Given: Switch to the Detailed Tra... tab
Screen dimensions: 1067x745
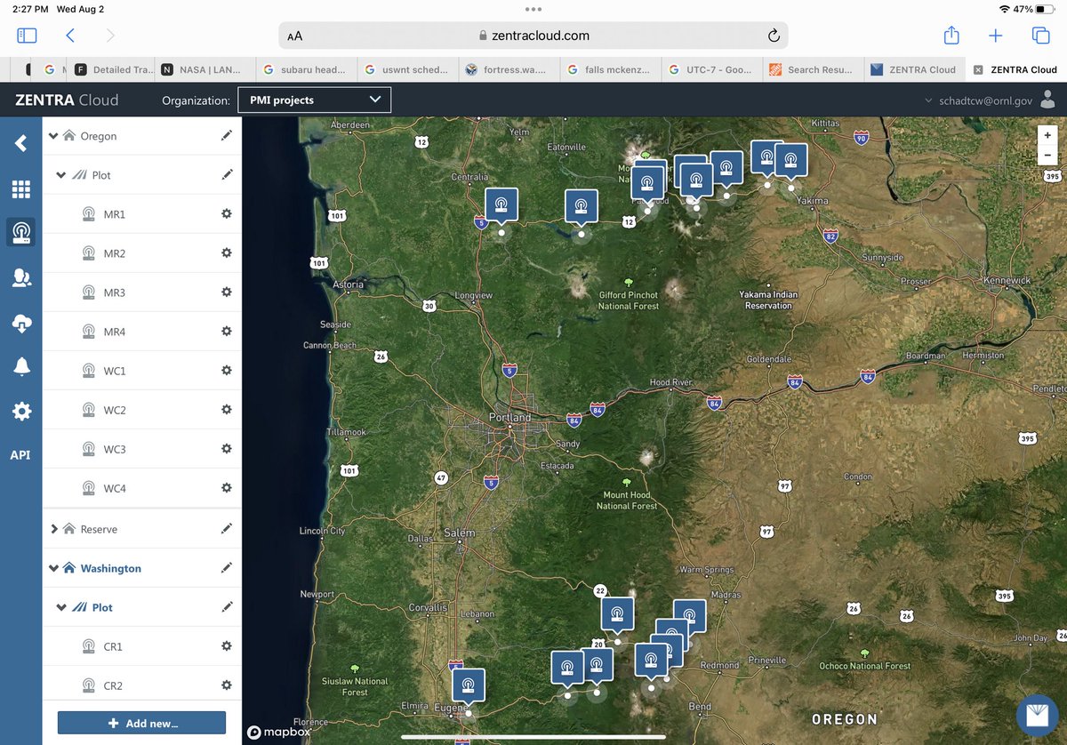Looking at the screenshot, I should tap(114, 69).
